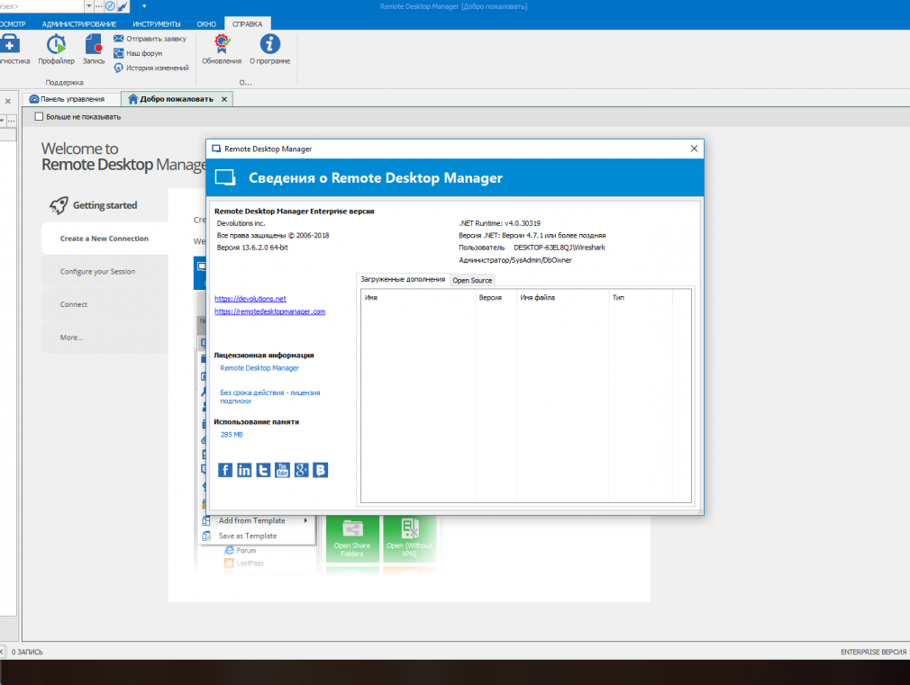Click the Add from Template icon
The width and height of the screenshot is (910, 685).
[x=206, y=521]
